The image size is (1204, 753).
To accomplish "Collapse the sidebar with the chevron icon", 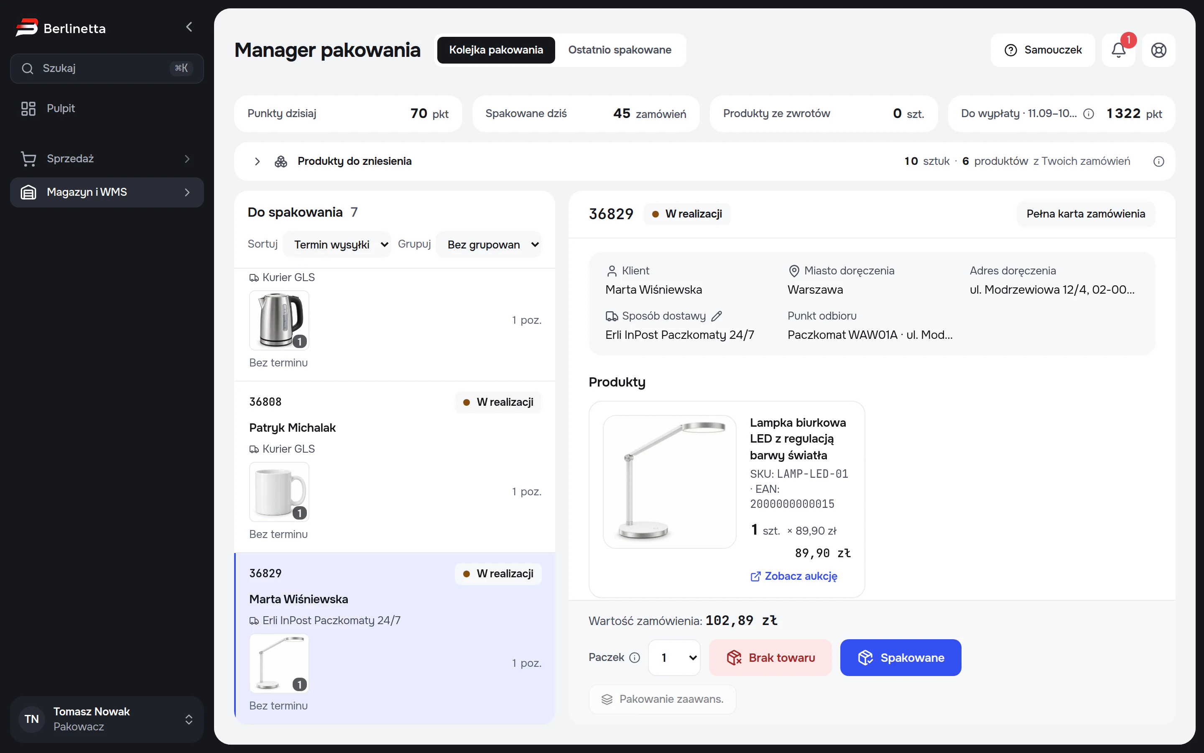I will point(189,27).
